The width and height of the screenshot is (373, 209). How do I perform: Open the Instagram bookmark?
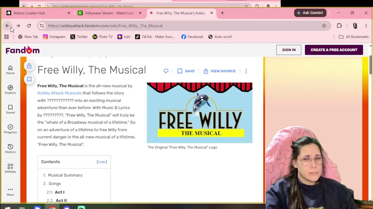[x=54, y=37]
